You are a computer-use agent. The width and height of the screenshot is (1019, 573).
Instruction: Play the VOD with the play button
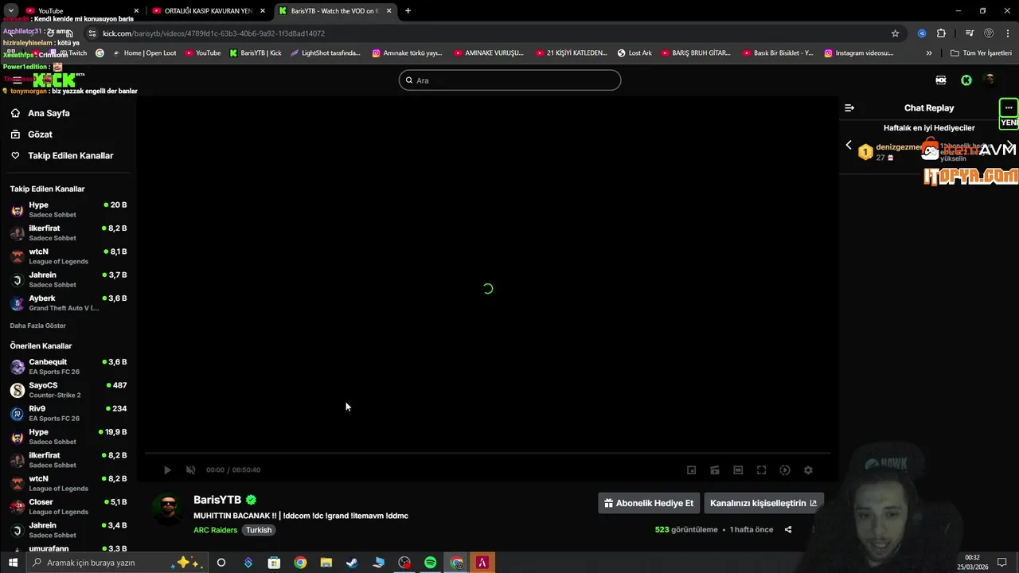(167, 470)
